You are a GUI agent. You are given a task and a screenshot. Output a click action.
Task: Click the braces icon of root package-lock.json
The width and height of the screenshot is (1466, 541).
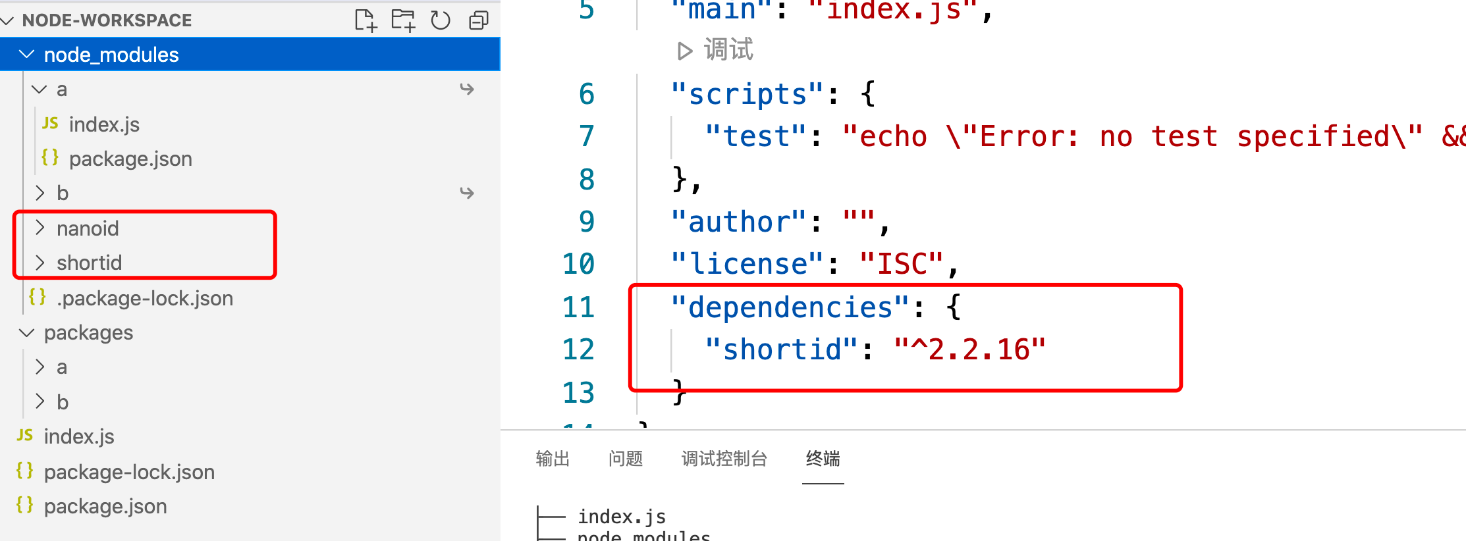[25, 471]
